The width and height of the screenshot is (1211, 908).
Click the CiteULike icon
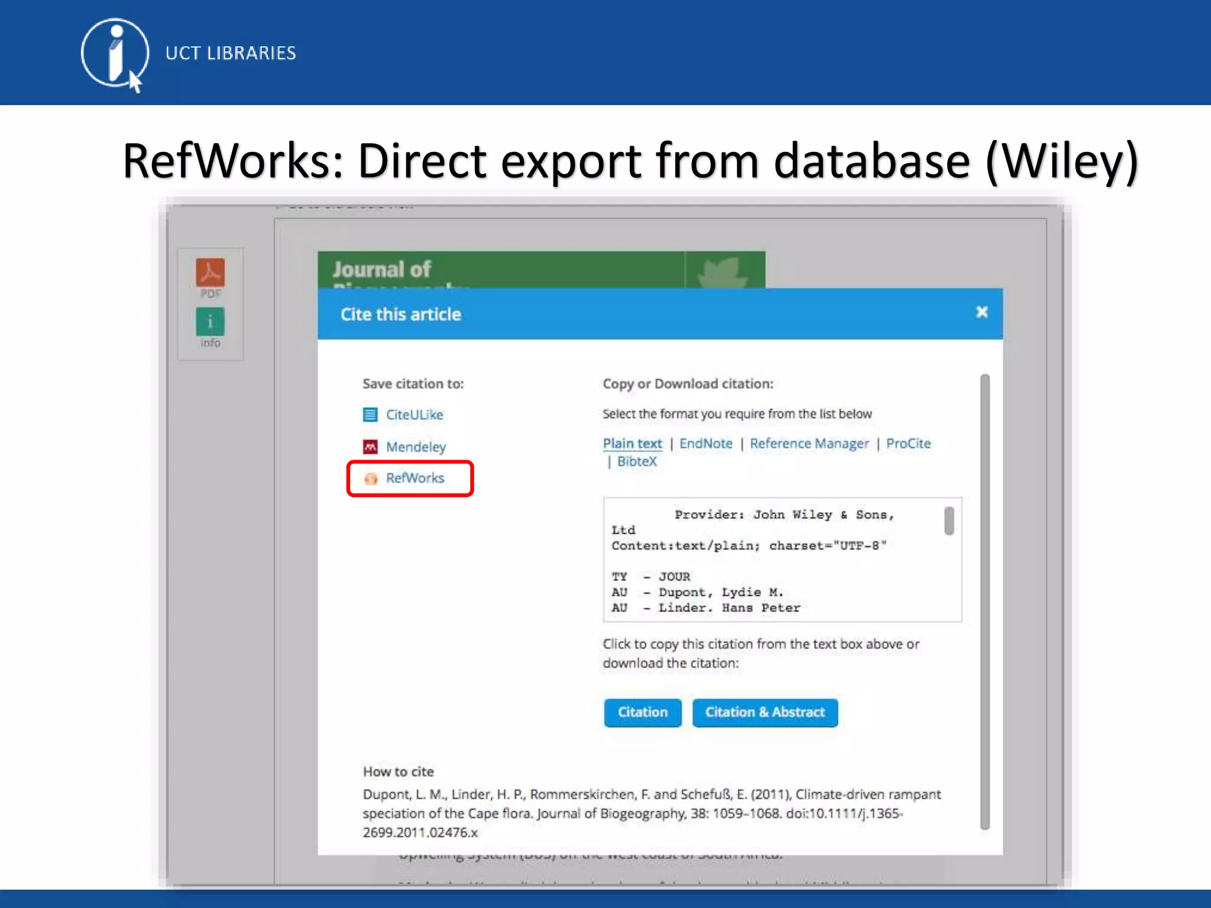point(370,415)
